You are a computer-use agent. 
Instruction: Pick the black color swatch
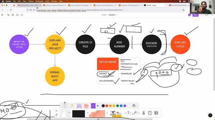[103, 106]
